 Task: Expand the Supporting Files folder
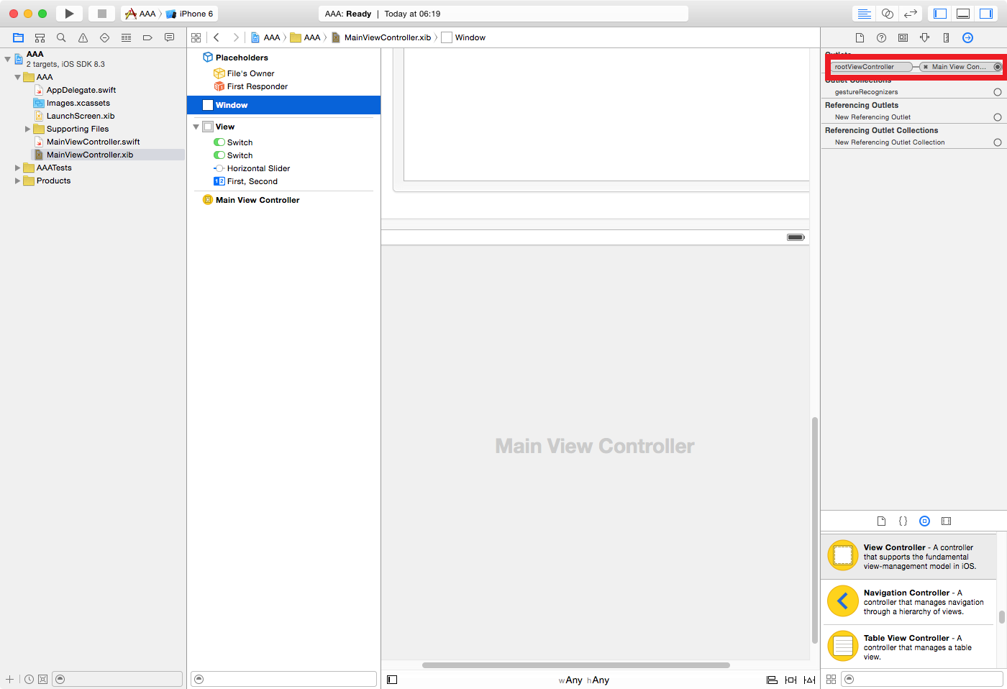[27, 129]
